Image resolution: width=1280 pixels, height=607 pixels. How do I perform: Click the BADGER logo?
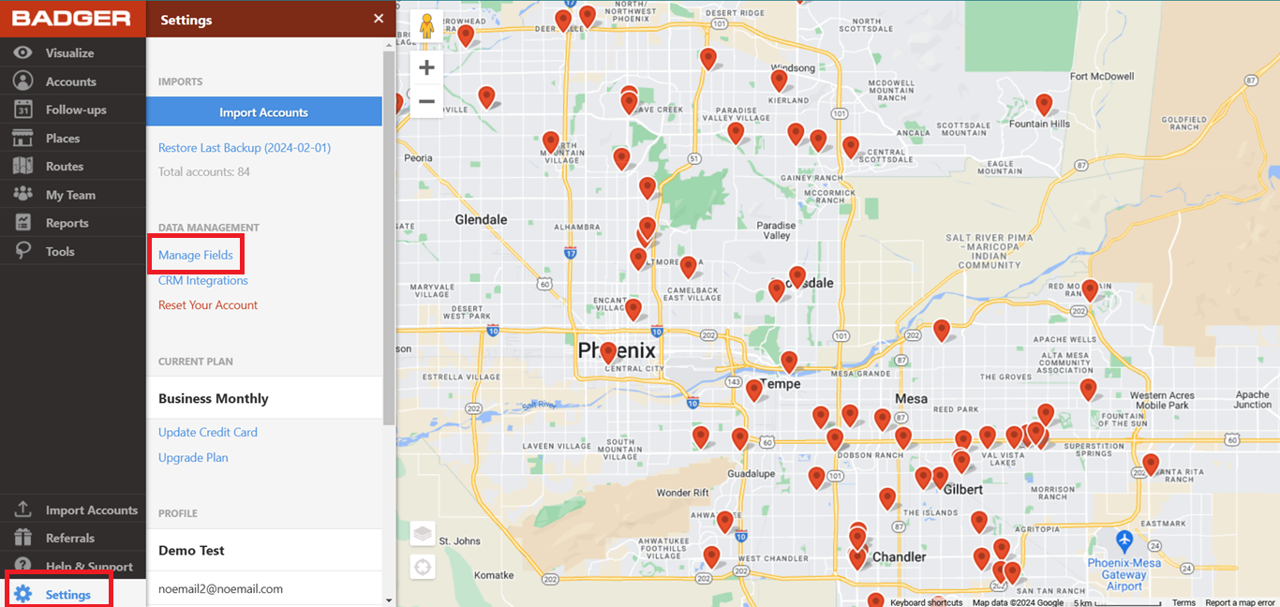tap(71, 18)
